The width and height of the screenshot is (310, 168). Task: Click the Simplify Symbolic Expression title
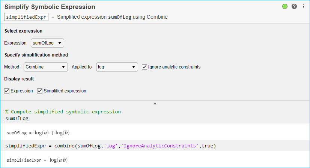click(50, 7)
